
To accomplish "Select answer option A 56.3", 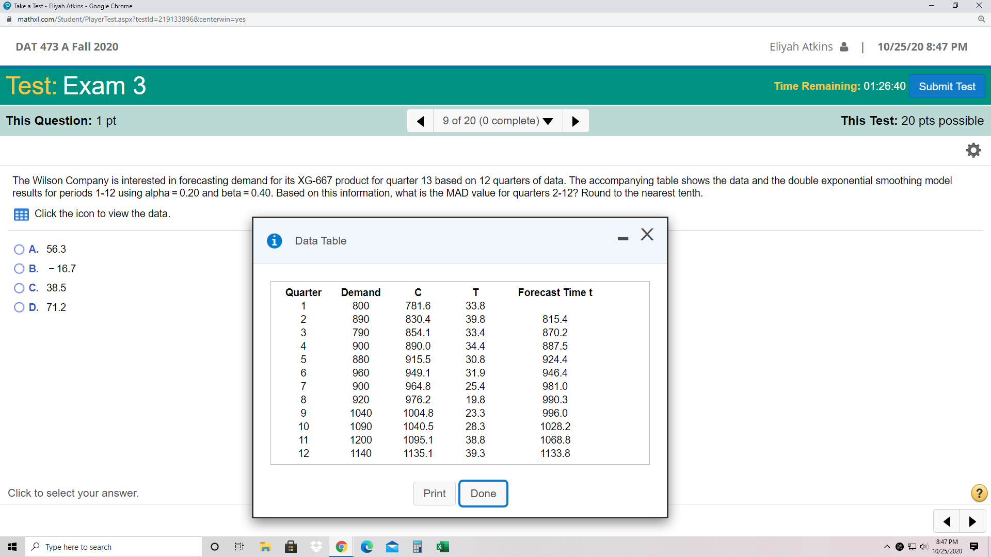I will pyautogui.click(x=19, y=250).
